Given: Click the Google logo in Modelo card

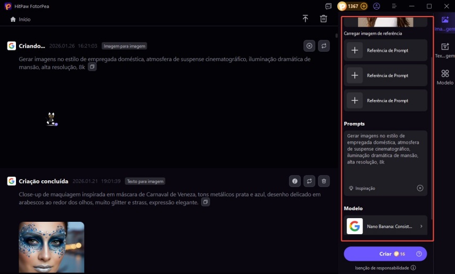Looking at the screenshot, I should pyautogui.click(x=354, y=226).
